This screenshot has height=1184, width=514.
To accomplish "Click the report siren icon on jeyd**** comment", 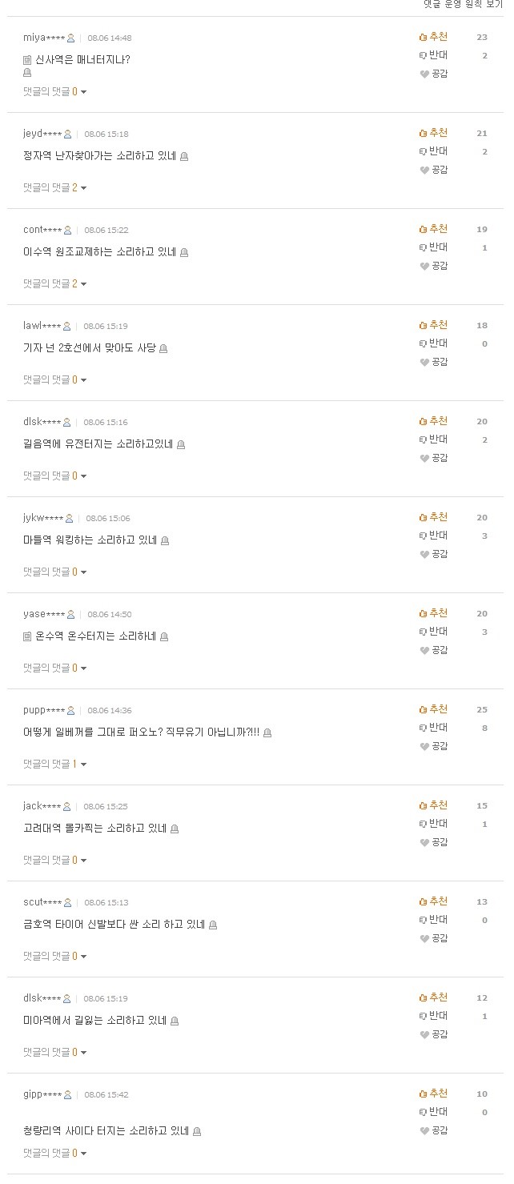I will click(184, 157).
